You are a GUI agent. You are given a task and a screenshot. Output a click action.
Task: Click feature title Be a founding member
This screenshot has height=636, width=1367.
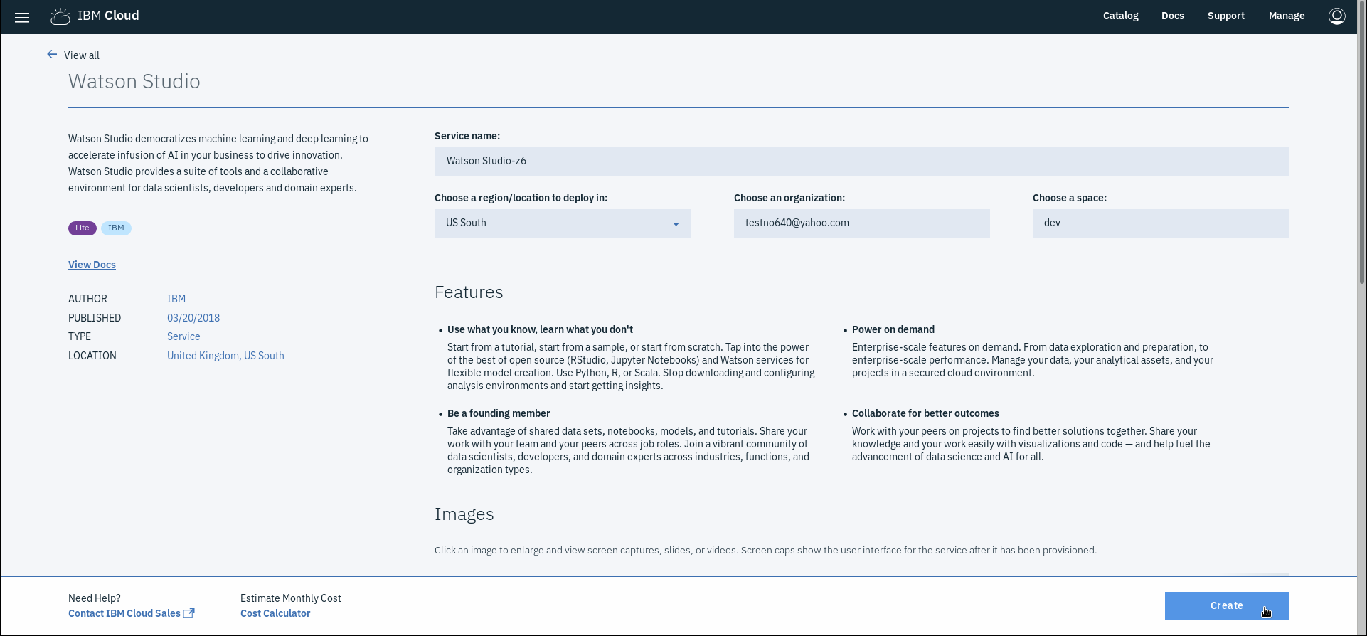499,413
